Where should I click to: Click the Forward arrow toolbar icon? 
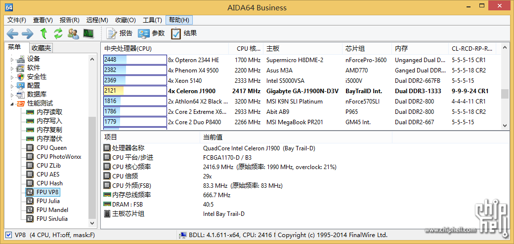(x=27, y=33)
